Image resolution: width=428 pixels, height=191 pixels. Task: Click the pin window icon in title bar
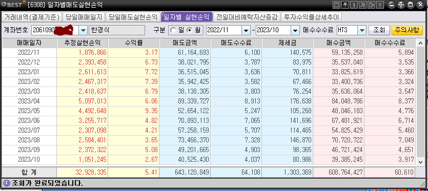tap(345, 5)
